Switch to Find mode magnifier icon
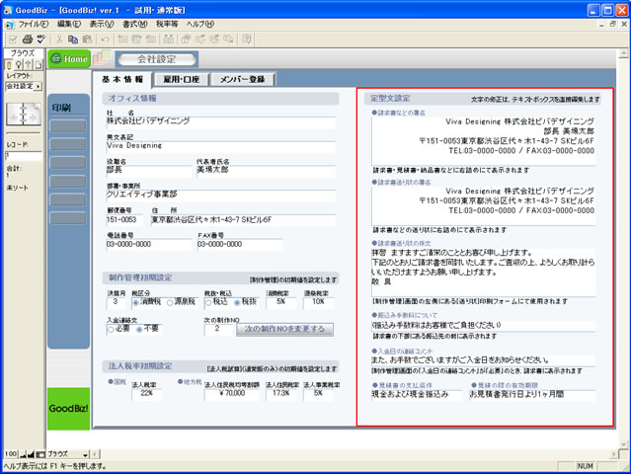 18,65
